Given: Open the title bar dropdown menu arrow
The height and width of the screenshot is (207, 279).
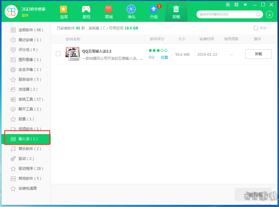Looking at the screenshot, I should click(x=245, y=4).
